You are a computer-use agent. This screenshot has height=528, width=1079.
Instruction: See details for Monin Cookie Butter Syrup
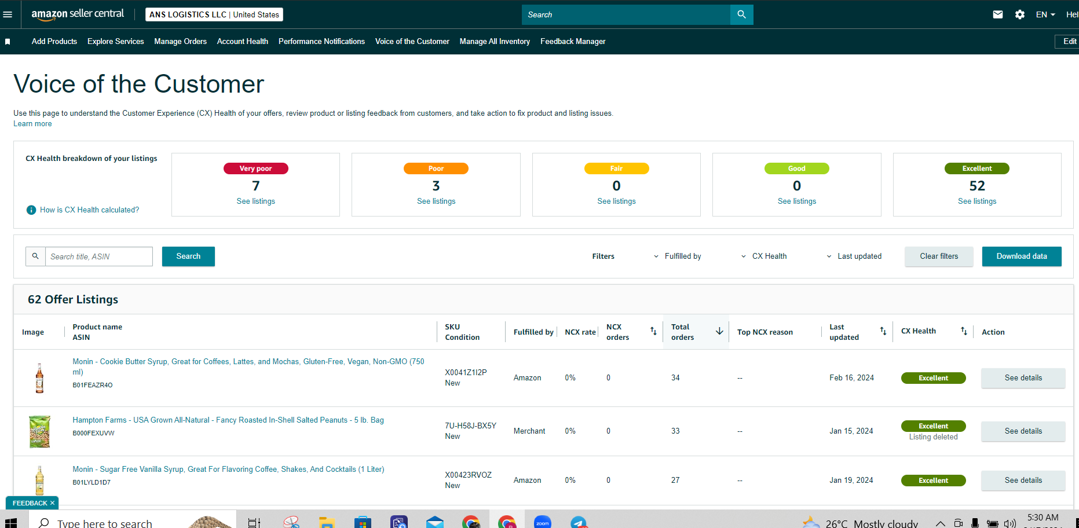coord(1023,378)
